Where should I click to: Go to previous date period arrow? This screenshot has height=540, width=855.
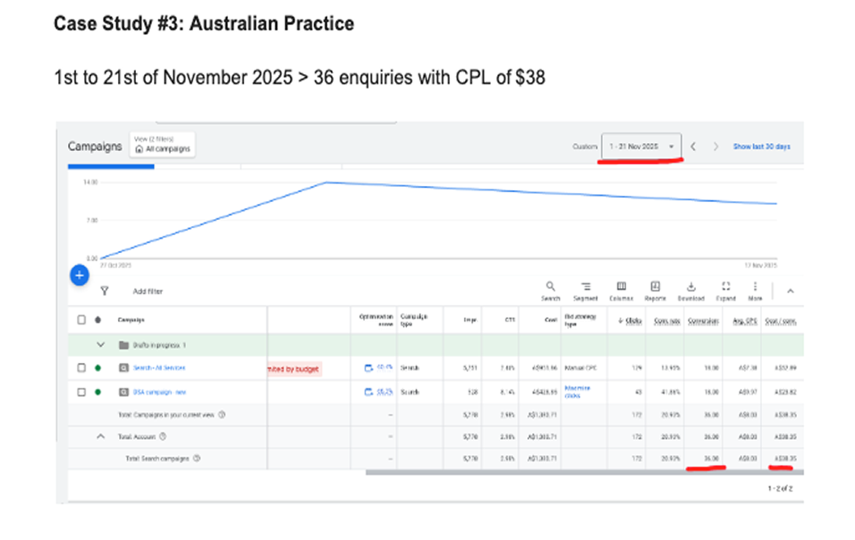693,147
